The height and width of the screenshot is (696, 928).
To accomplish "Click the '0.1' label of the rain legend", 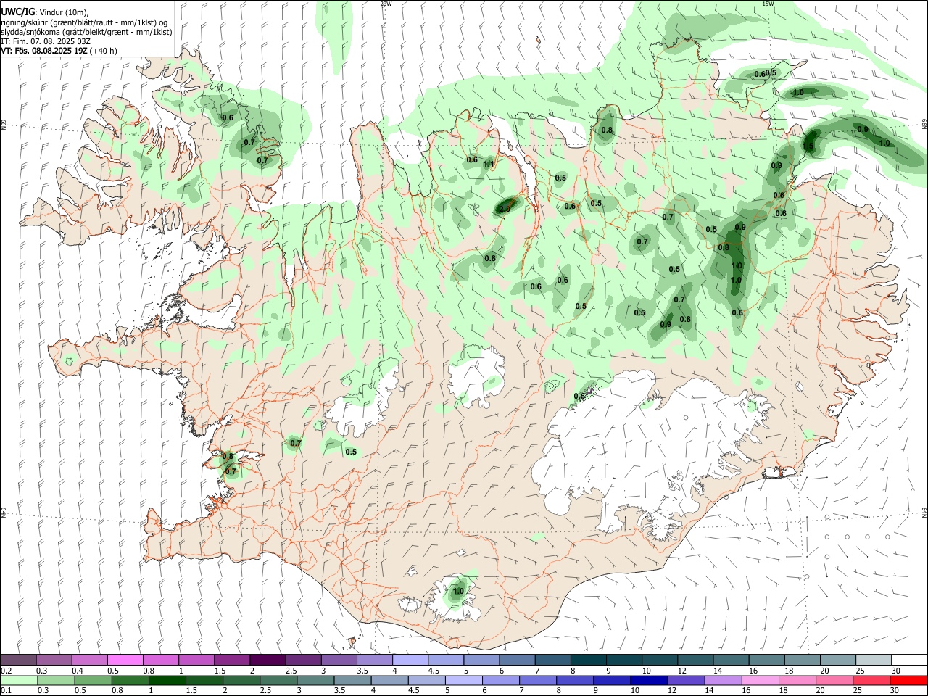I will pyautogui.click(x=6, y=691).
